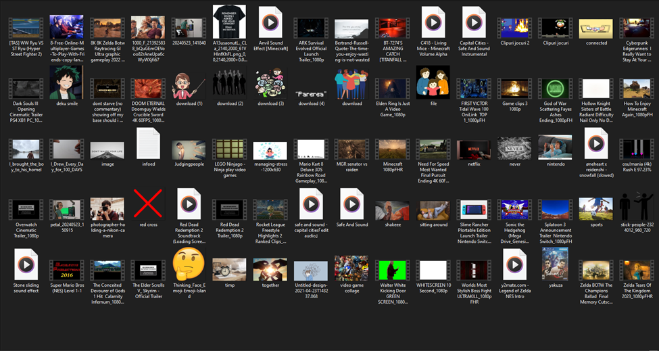Select Need For Speed Most Wanted video
Viewport: 659px width, 351px height.
433,149
